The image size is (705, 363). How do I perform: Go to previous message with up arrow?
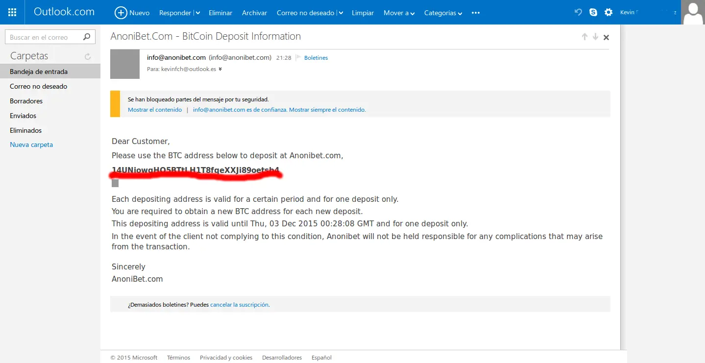[584, 37]
